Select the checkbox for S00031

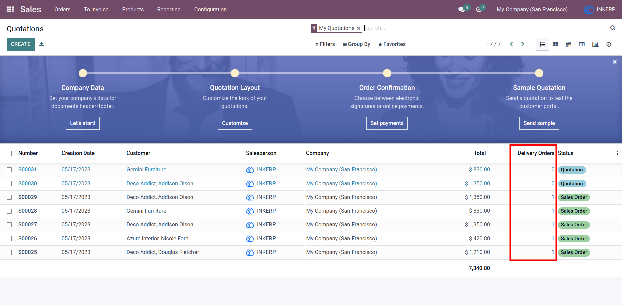pos(9,170)
